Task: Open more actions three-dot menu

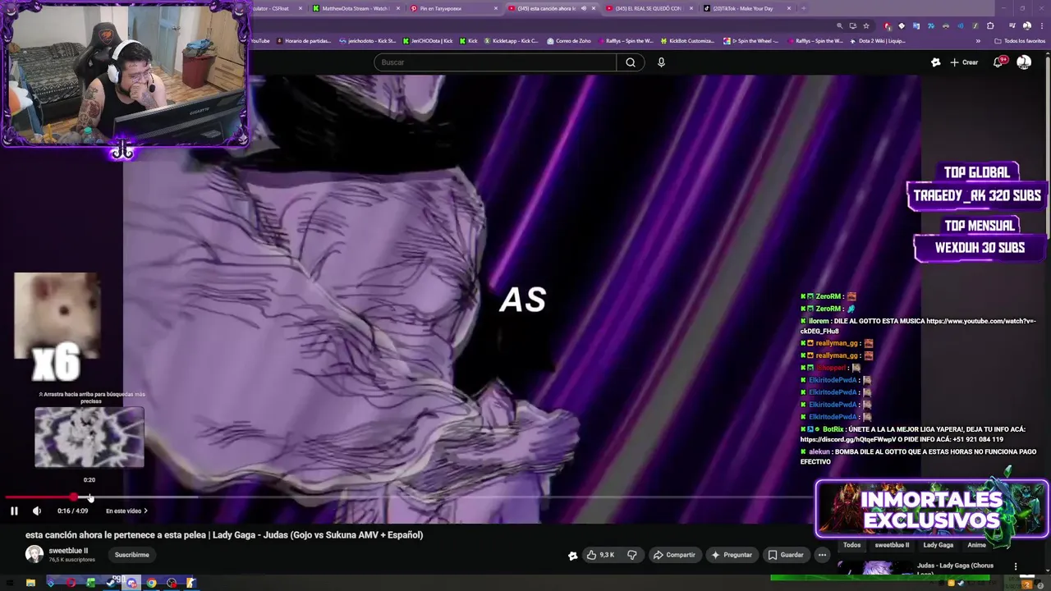Action: tap(822, 555)
